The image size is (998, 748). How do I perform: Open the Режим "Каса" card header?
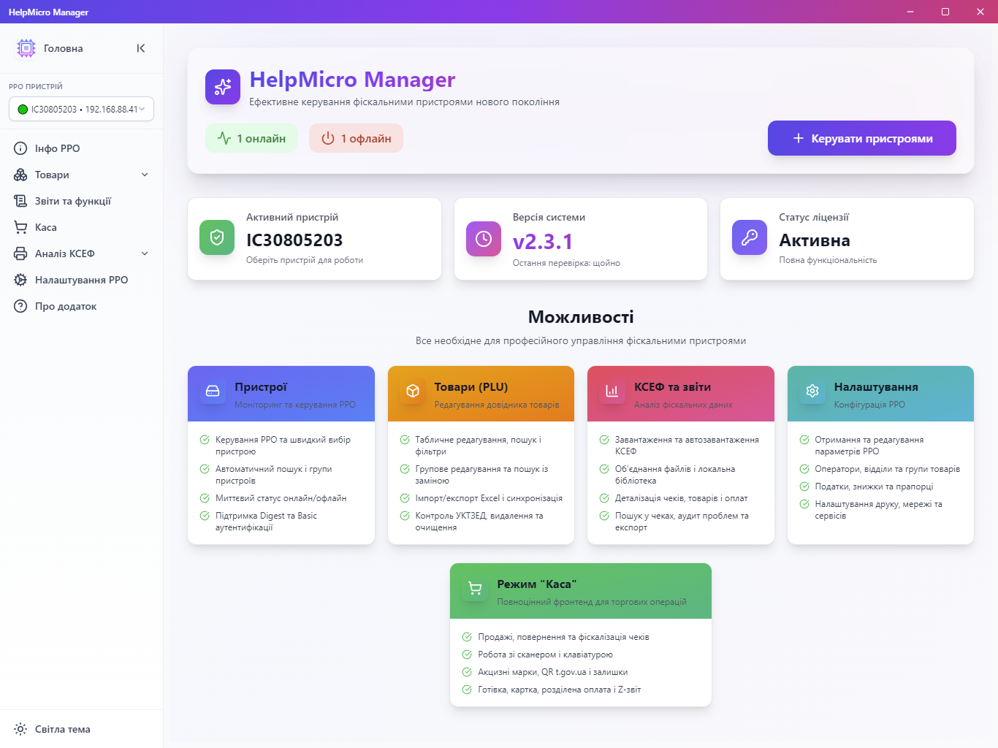581,591
